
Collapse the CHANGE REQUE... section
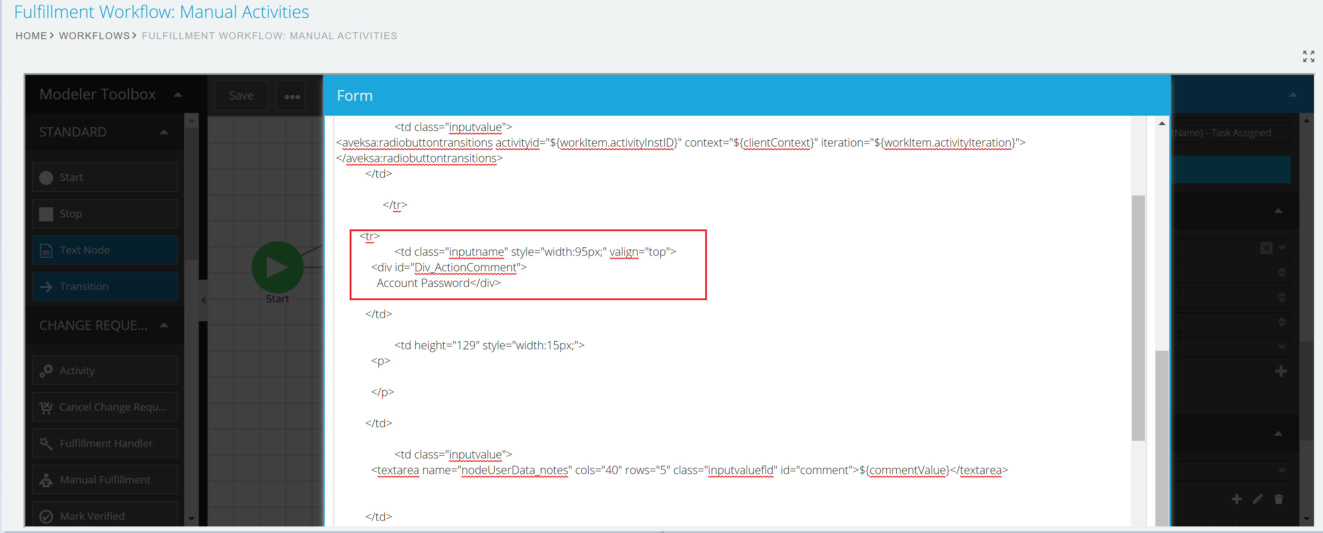point(164,325)
